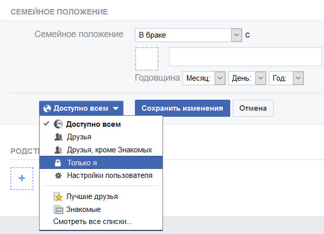The width and height of the screenshot is (324, 234).
Task: Click the Друзья people icon
Action: click(58, 137)
